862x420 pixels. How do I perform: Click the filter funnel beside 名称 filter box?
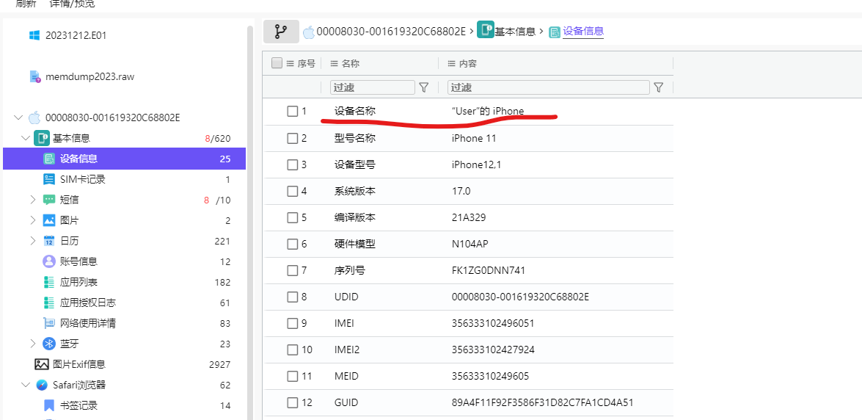point(424,87)
